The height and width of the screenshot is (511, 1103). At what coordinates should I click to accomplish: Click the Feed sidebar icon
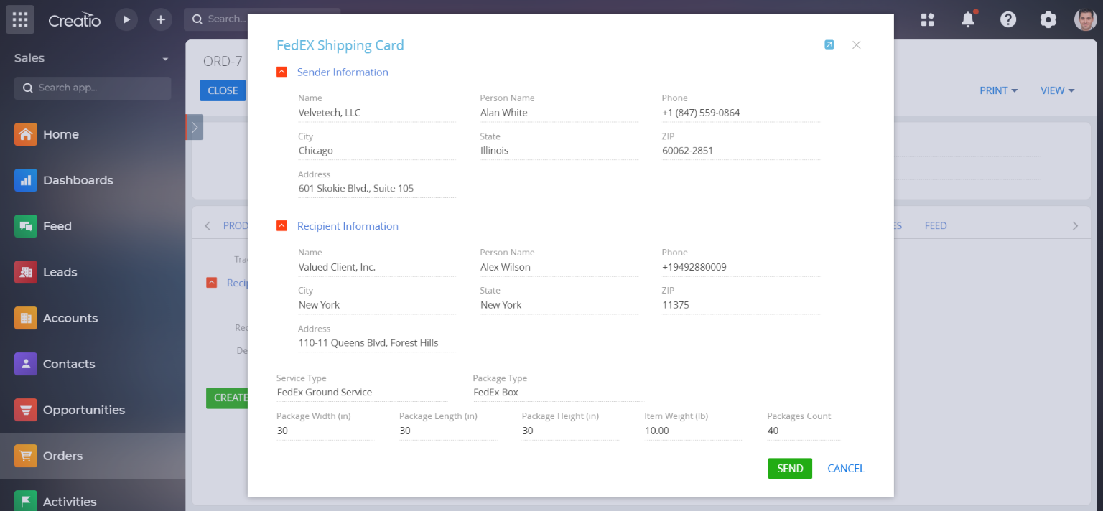pos(26,226)
